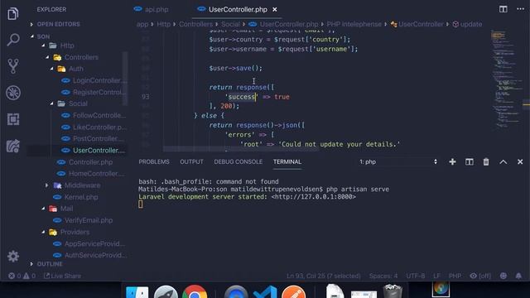Screen dimensions: 530x298
Task: Change line ending via LF status item
Action: point(436,276)
